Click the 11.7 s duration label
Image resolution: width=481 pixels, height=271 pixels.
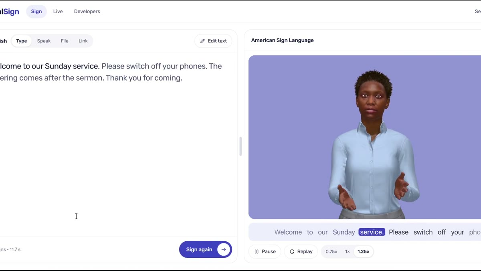coord(15,249)
